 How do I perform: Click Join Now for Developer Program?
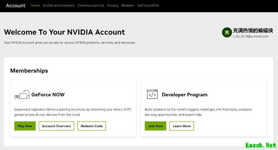click(155, 126)
